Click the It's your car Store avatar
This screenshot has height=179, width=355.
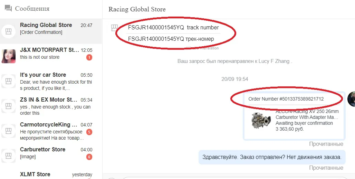point(8,81)
